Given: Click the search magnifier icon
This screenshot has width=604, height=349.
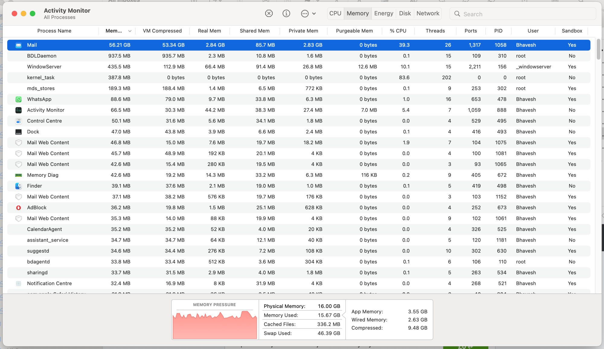Looking at the screenshot, I should coord(457,14).
